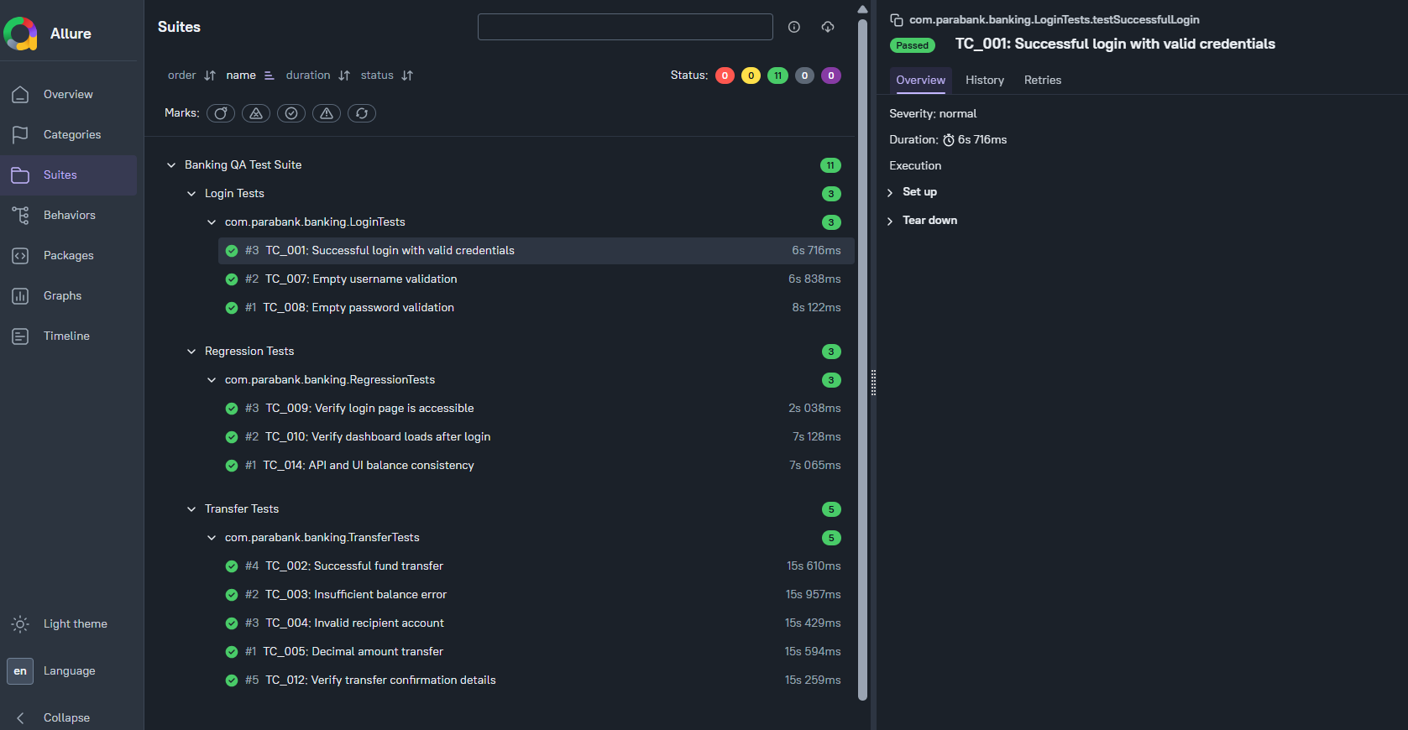Toggle the broken status filter (yellow)
The height and width of the screenshot is (730, 1408).
[x=751, y=76]
